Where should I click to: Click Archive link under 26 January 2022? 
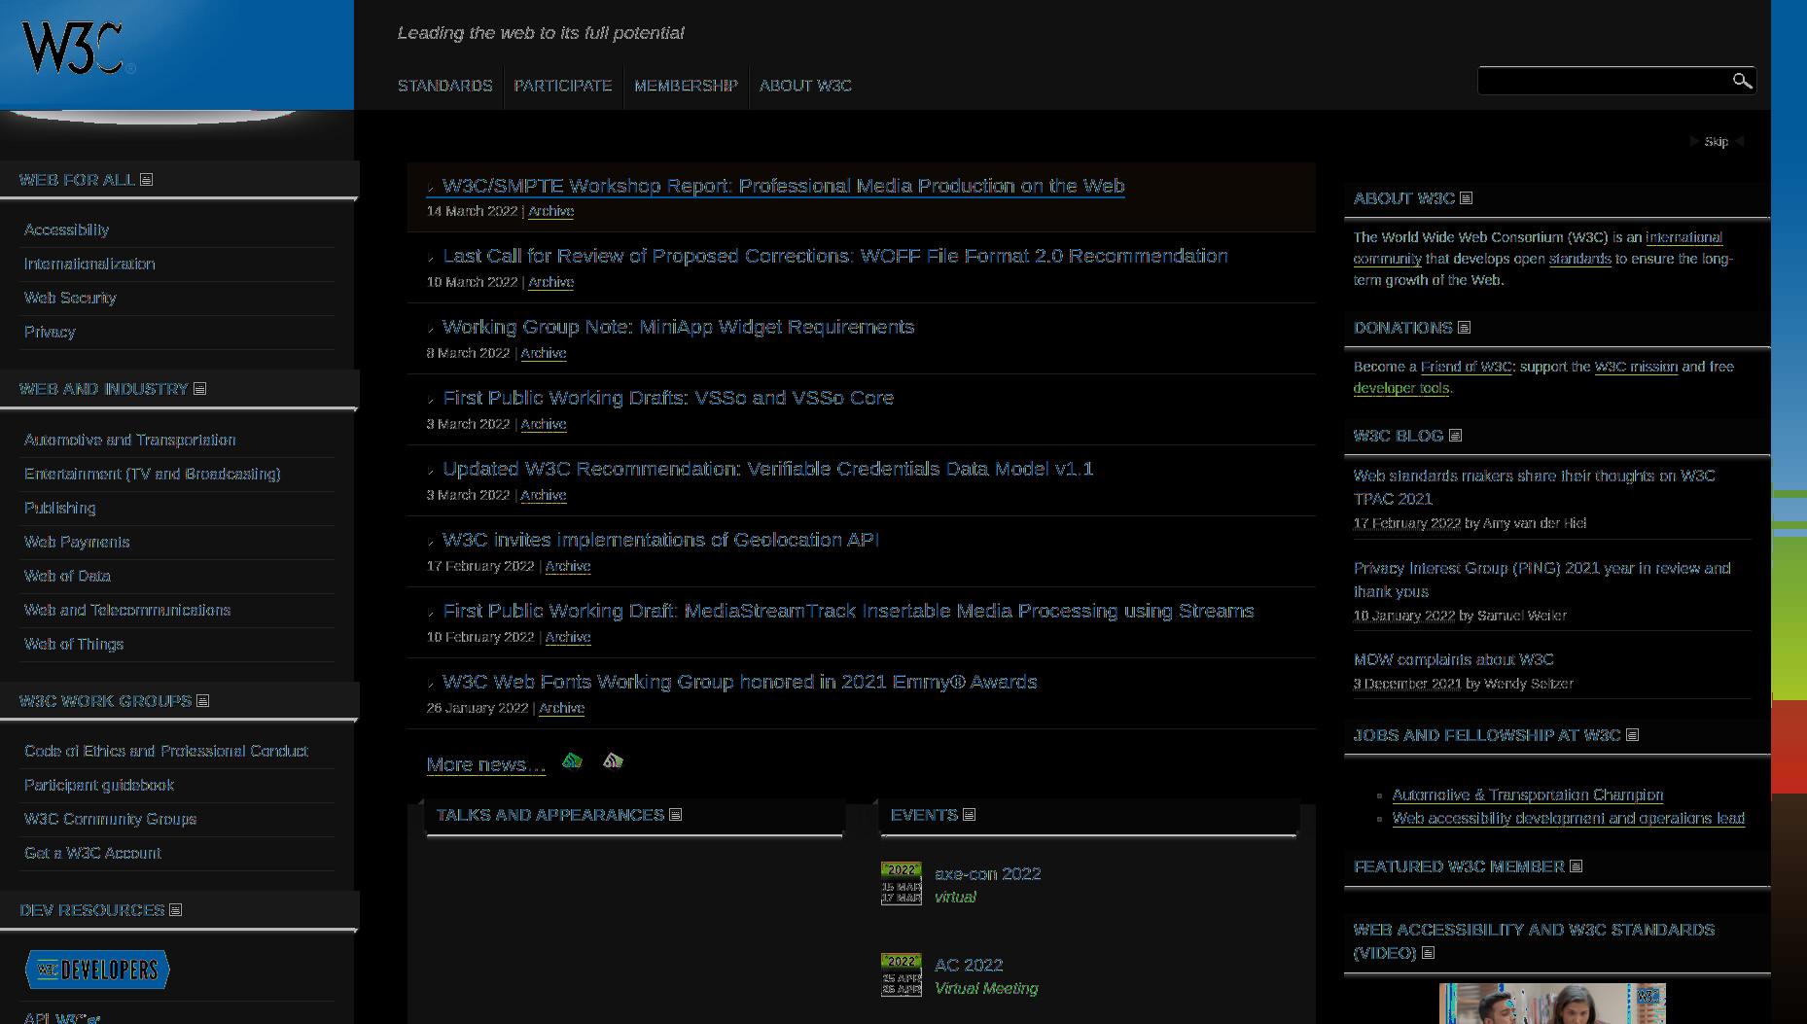561,708
